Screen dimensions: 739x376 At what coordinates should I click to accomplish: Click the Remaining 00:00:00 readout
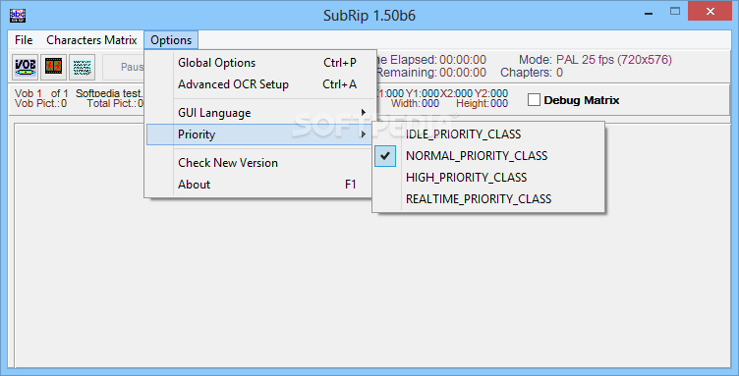[x=431, y=73]
